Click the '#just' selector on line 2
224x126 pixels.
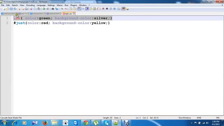pos(20,23)
